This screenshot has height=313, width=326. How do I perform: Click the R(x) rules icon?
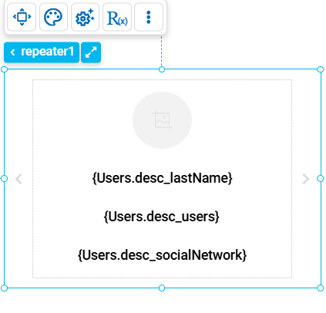click(117, 17)
